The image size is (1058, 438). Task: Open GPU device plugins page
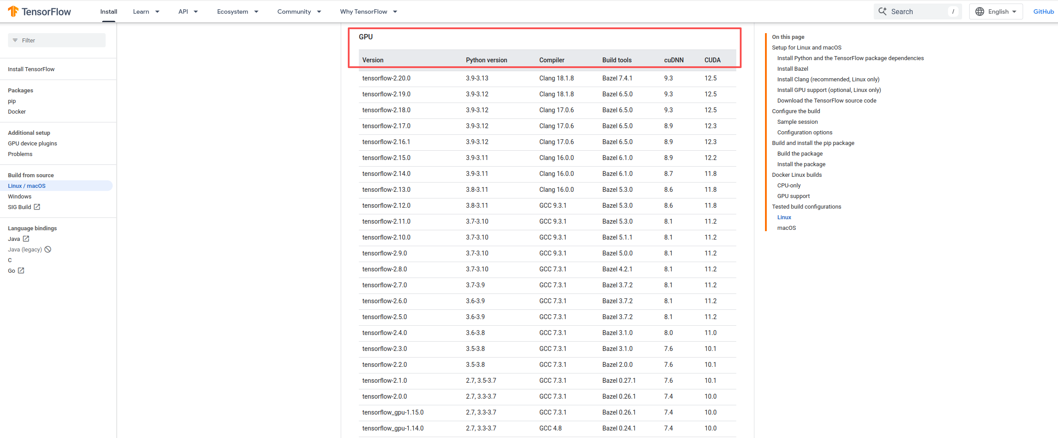[x=32, y=143]
